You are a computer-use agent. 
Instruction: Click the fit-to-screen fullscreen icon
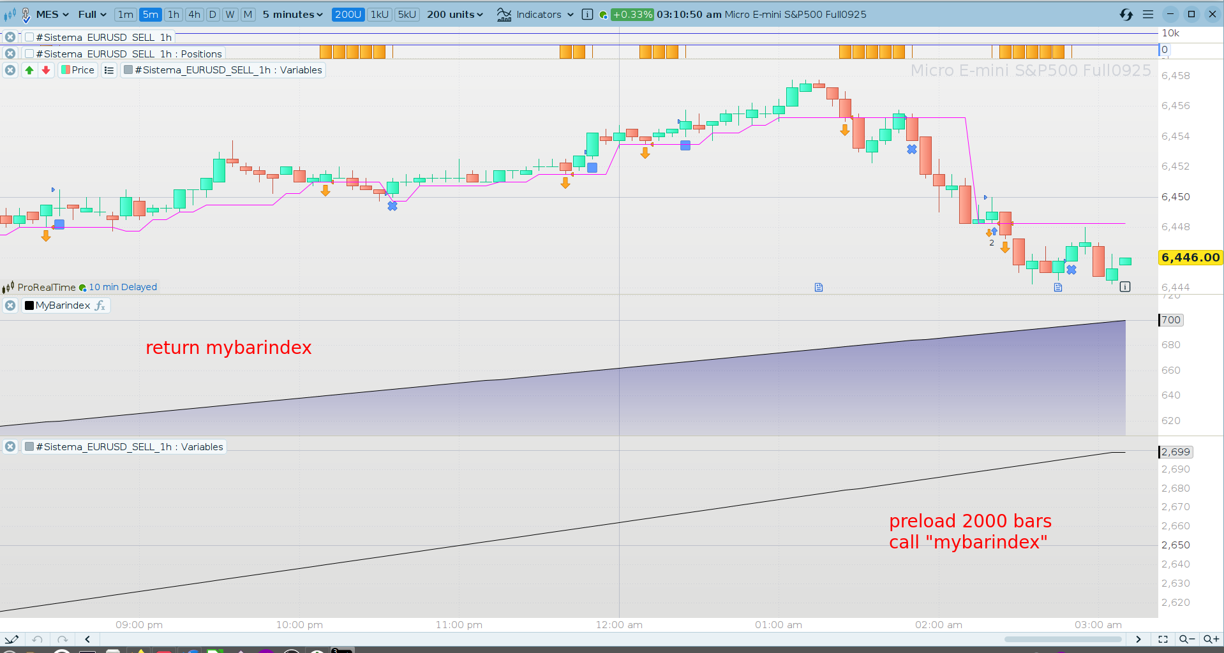1163,639
